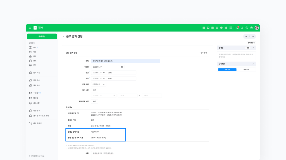Click 설정 button in 결재선 panel

247,48
